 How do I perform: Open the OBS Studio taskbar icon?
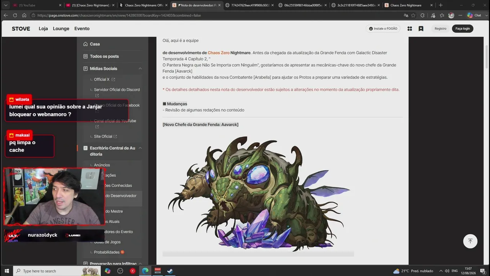click(x=120, y=271)
